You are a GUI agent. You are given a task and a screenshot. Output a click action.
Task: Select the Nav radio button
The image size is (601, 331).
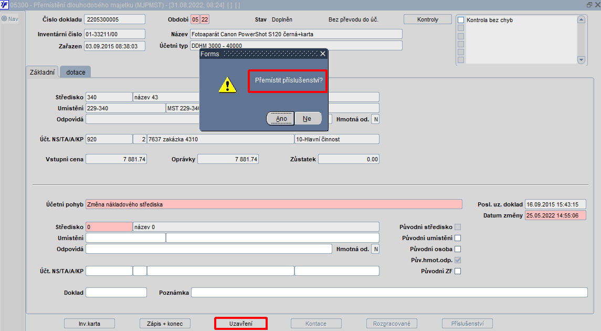[x=4, y=18]
